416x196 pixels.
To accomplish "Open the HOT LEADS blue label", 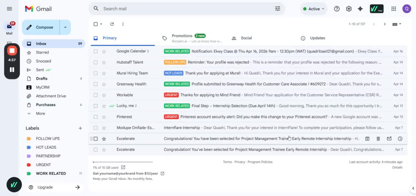I will click(46, 147).
